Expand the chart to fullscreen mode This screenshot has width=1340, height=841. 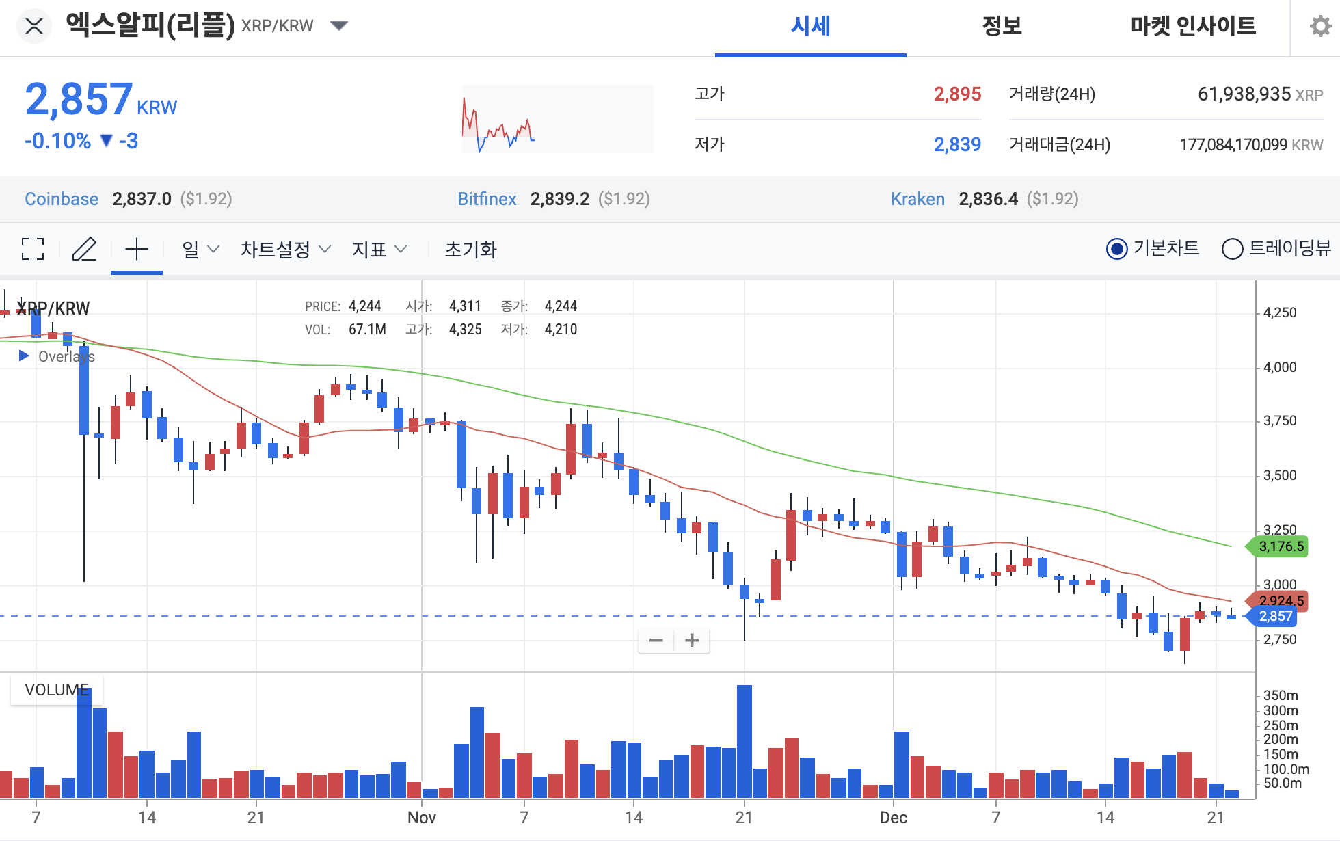[32, 250]
